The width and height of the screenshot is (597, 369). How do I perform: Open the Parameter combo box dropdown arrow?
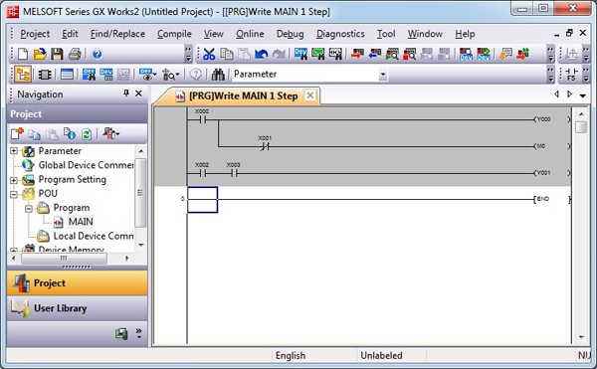[383, 75]
